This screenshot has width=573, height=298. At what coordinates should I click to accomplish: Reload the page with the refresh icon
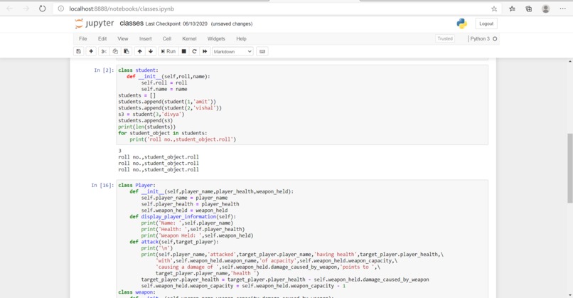click(x=43, y=9)
